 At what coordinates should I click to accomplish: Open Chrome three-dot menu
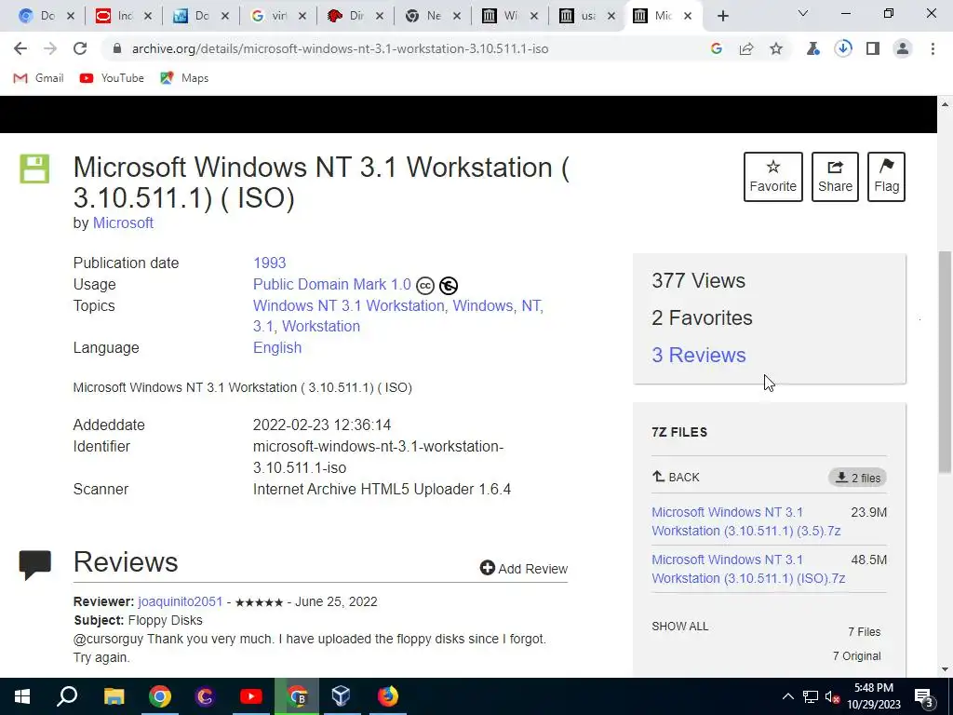[933, 48]
